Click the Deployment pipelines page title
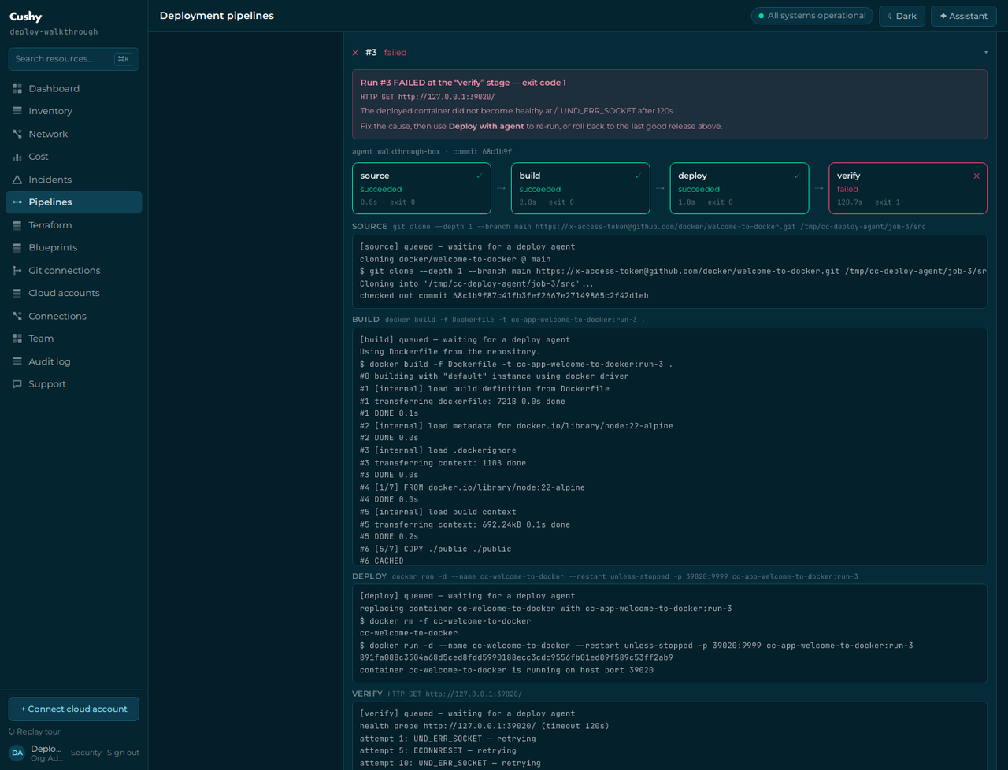The height and width of the screenshot is (770, 1008). coord(217,16)
